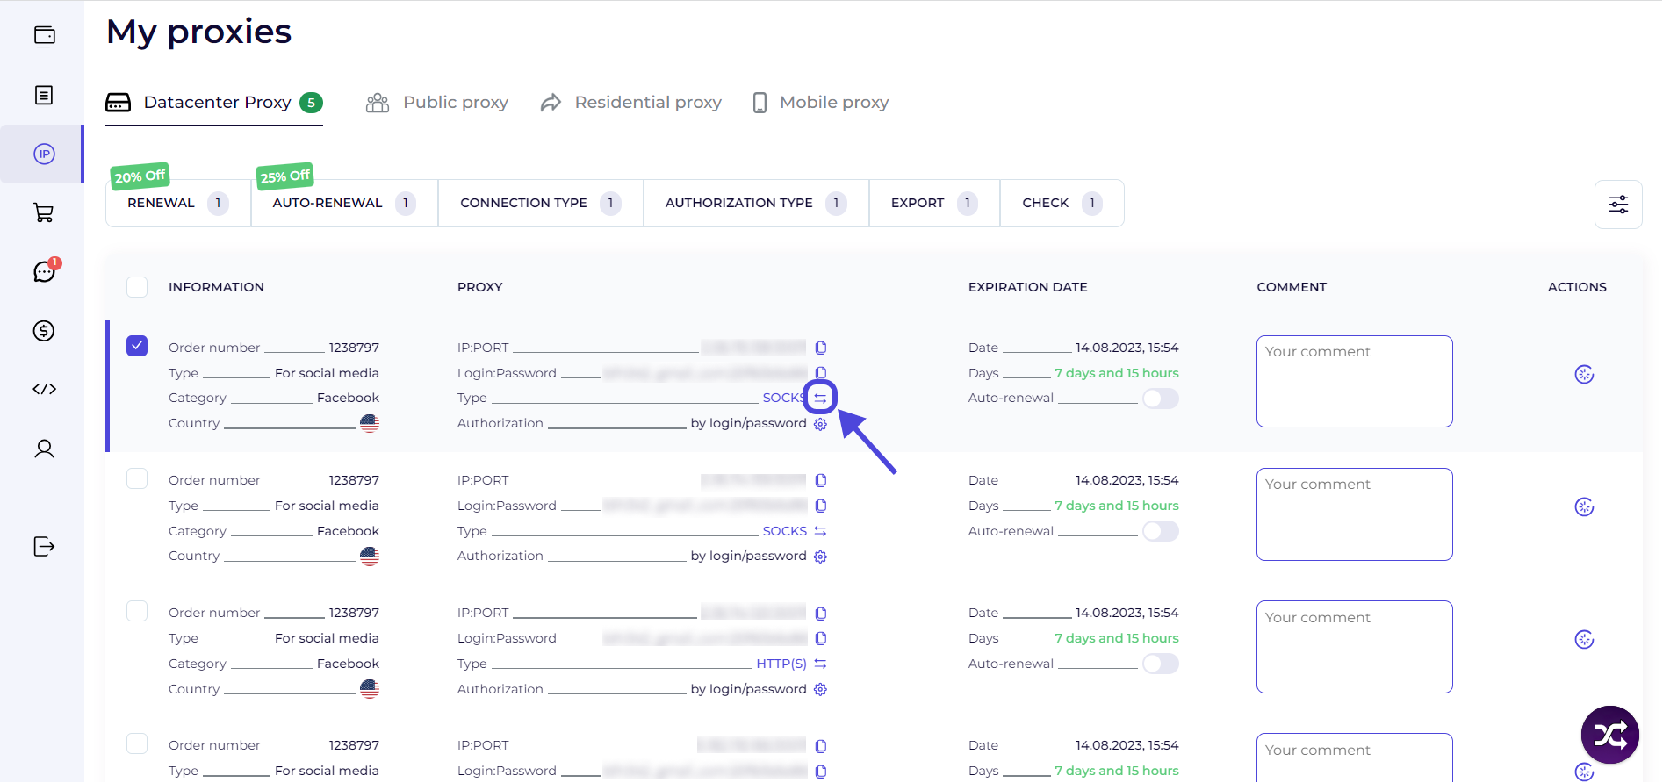Click the HTTP(S) type link
This screenshot has height=783, width=1663.
coord(781,664)
